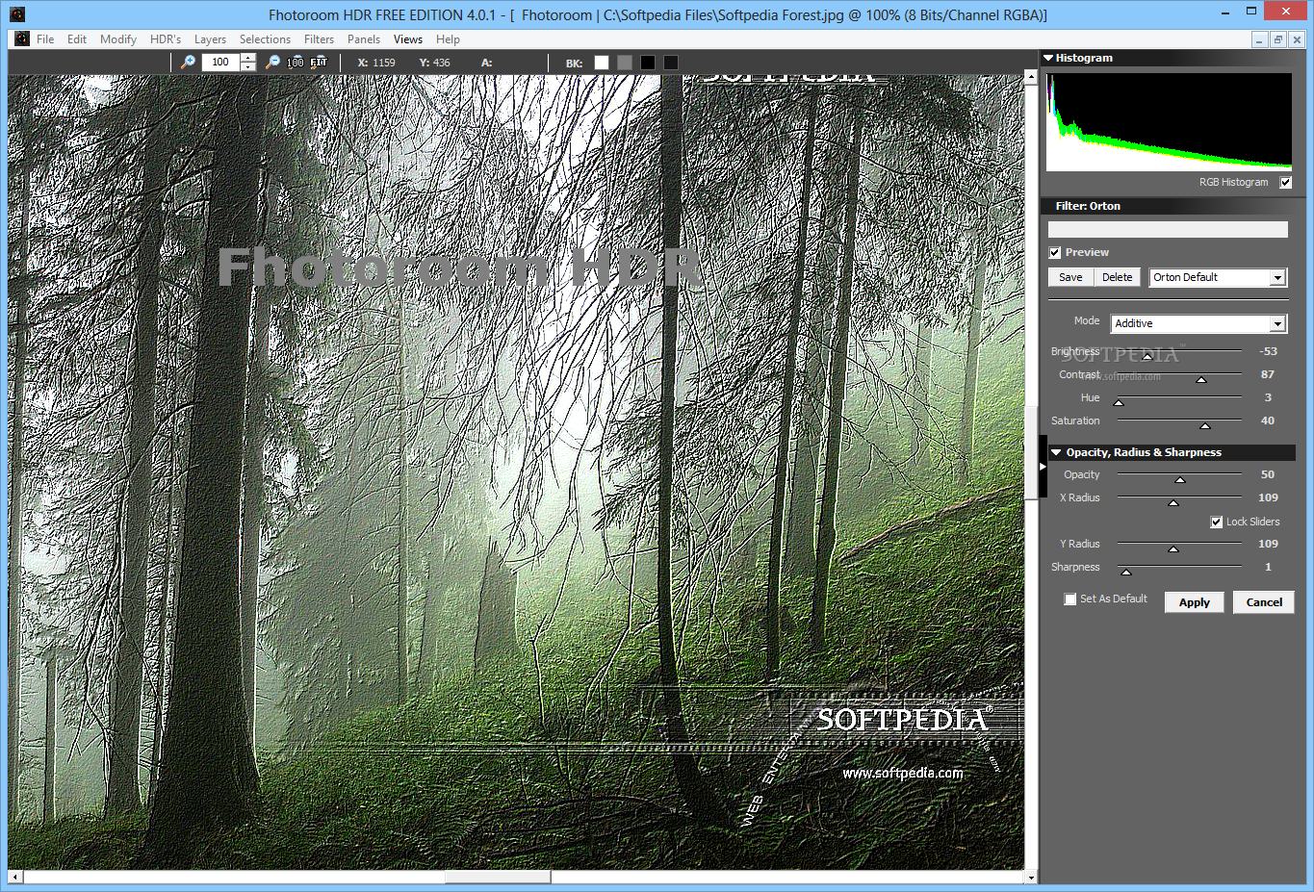Click the Y coordinate readout 436
Screen dimensions: 1314x892
(441, 63)
